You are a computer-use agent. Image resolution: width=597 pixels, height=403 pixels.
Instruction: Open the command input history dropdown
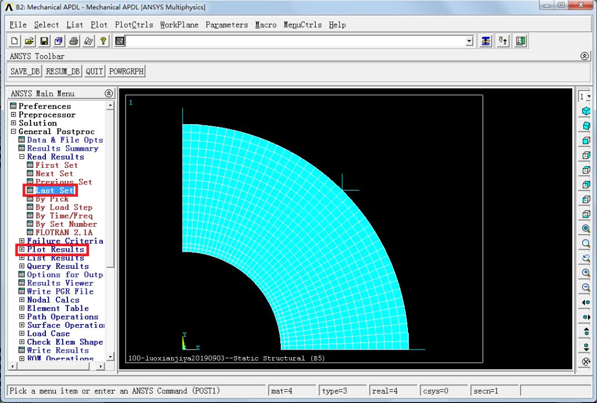(x=469, y=41)
